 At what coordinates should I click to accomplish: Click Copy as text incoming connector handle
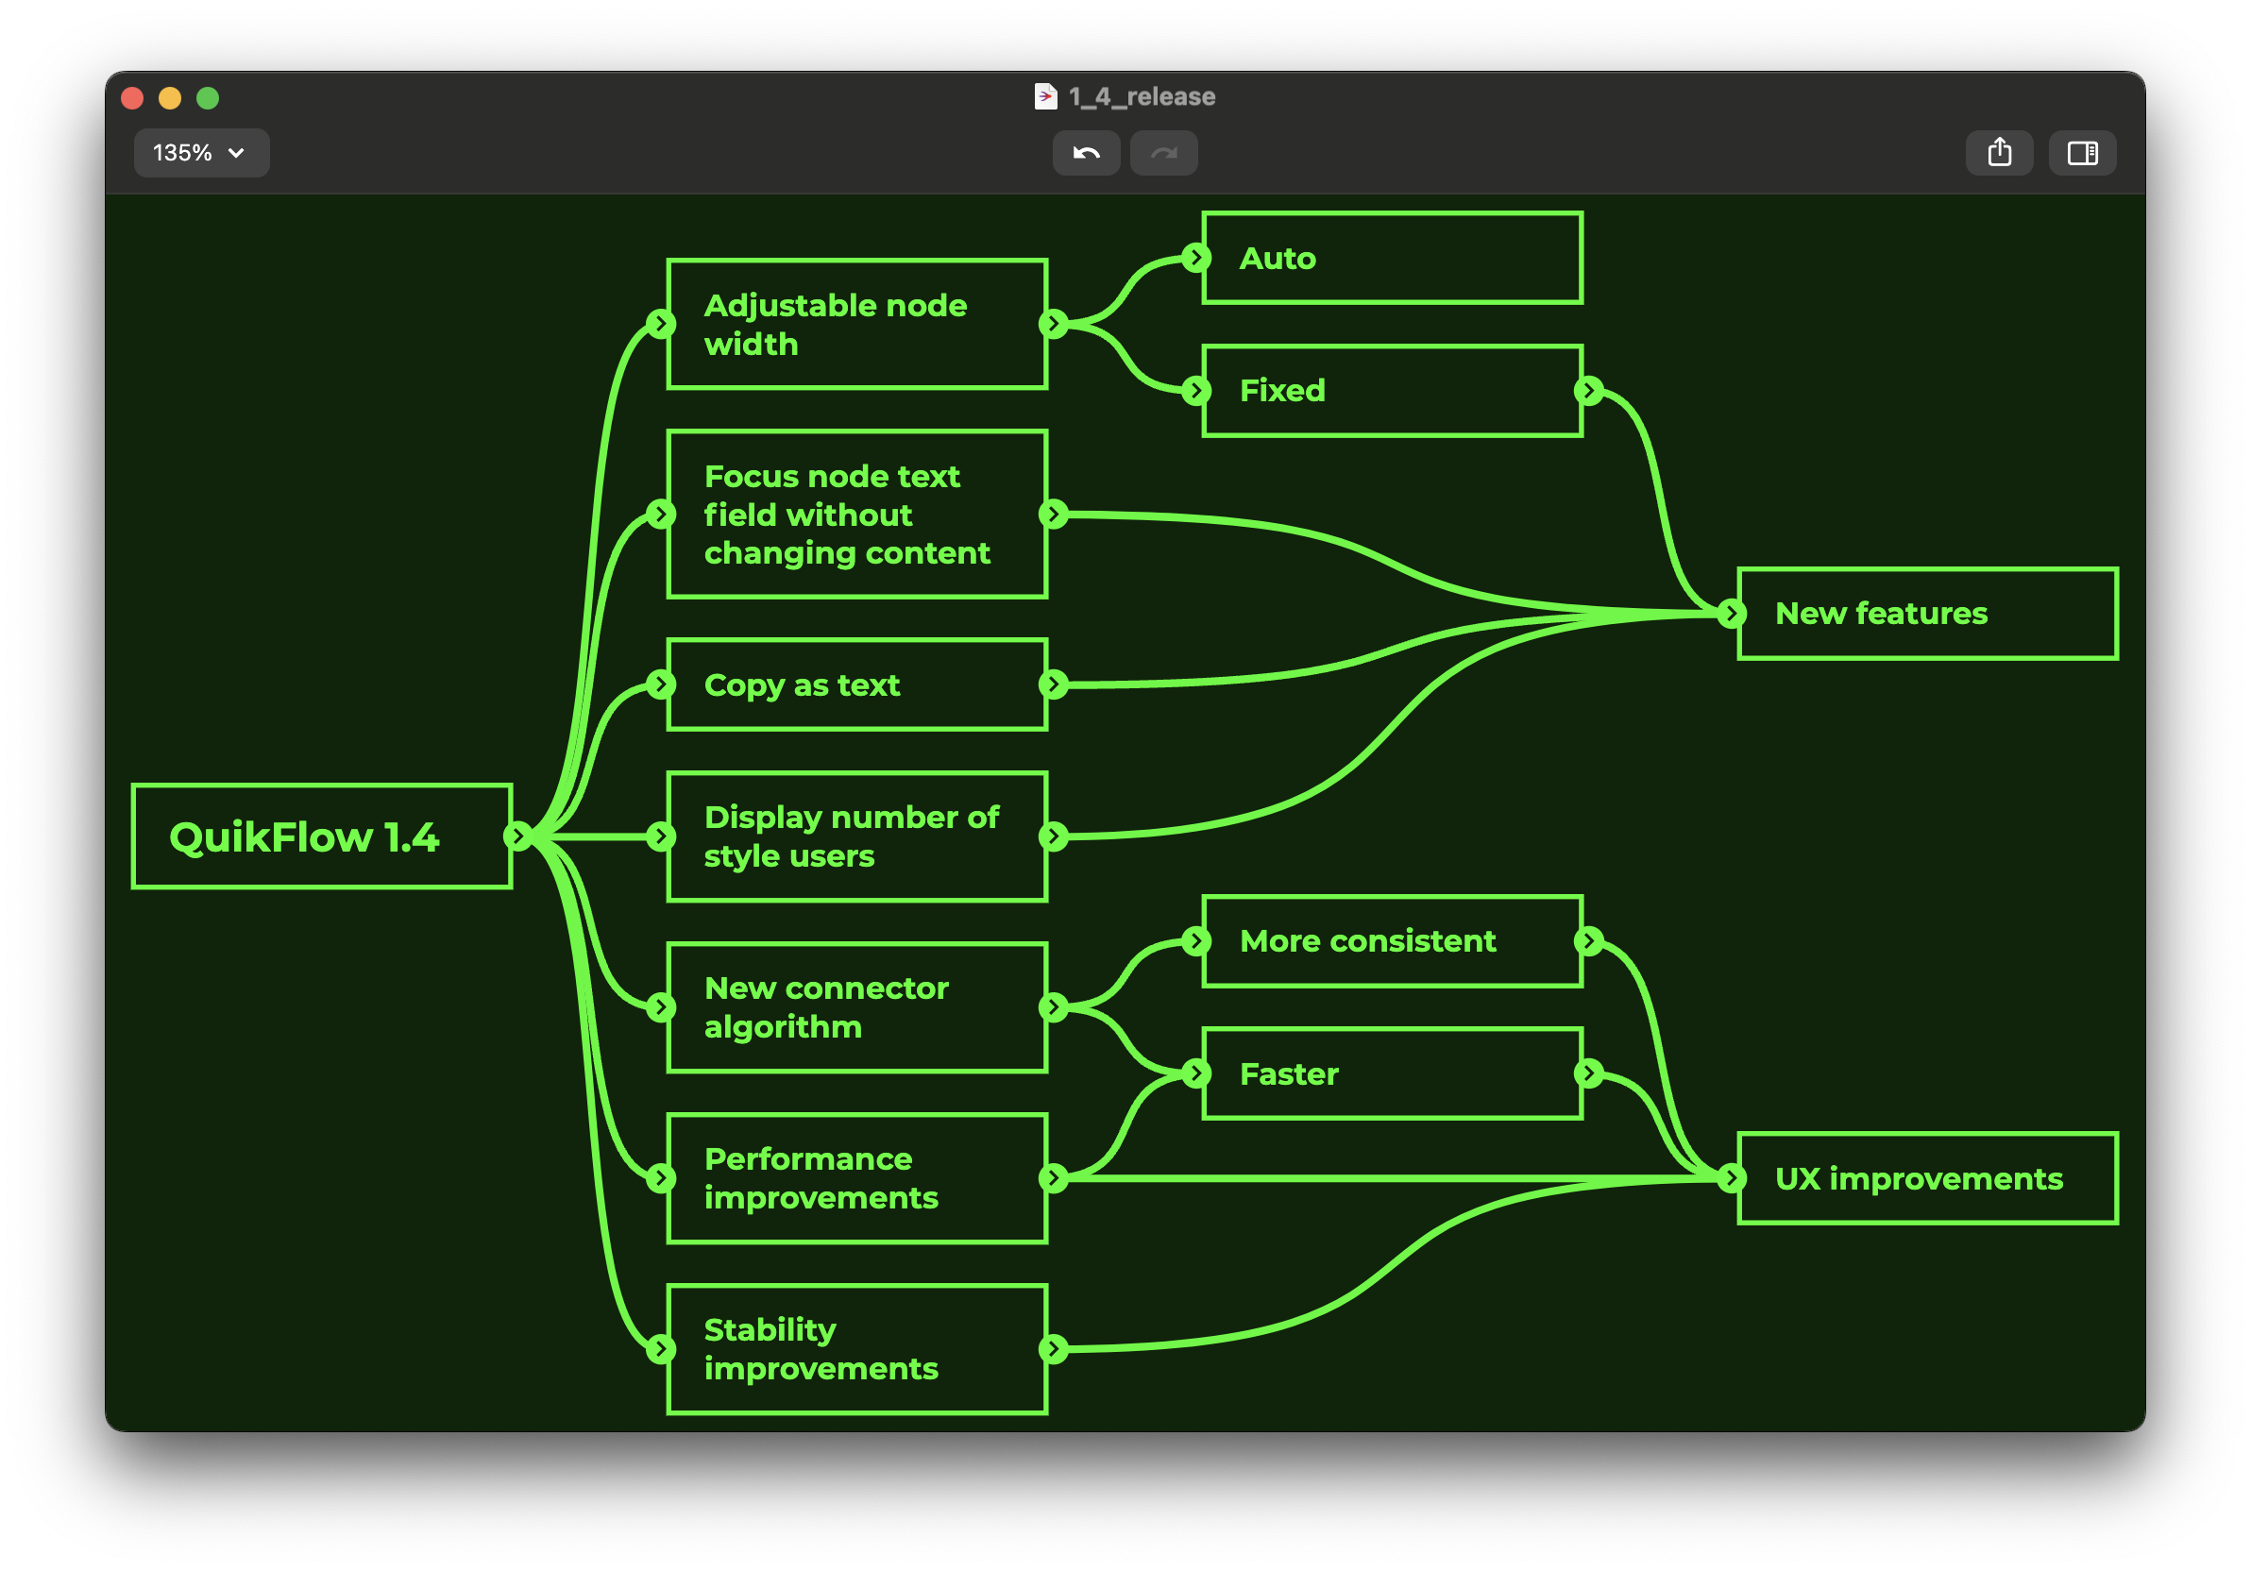coord(662,685)
